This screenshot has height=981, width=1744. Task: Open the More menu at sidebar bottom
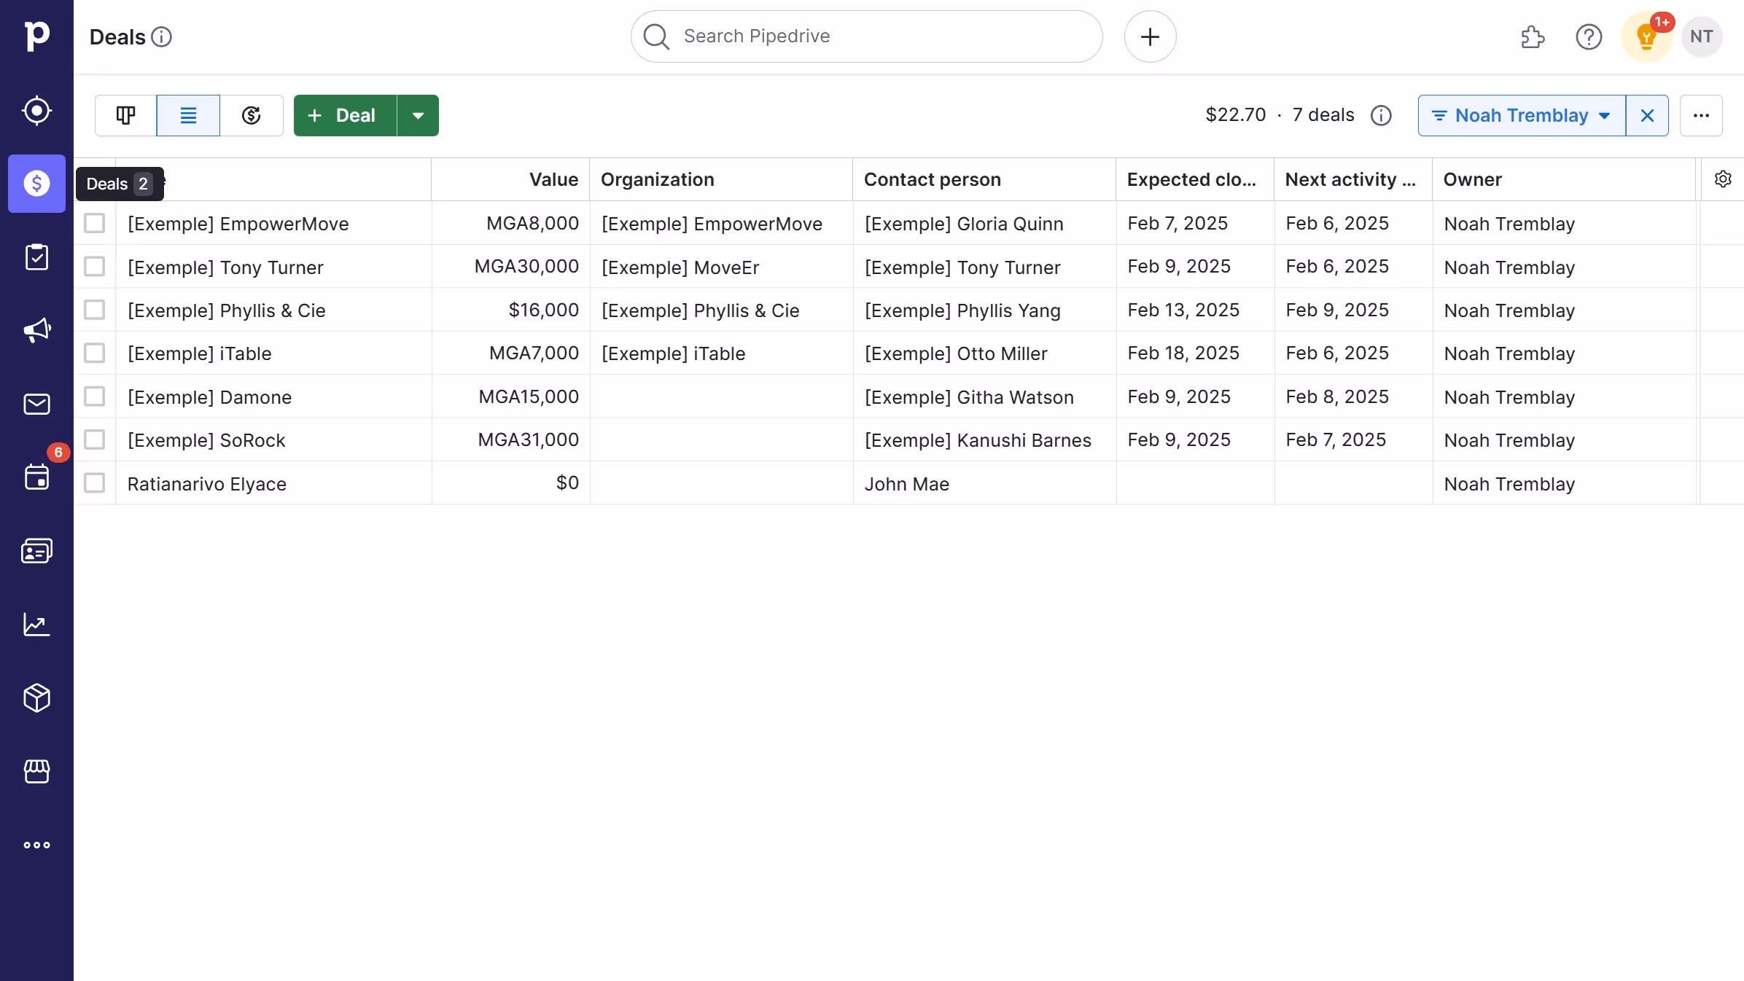36,845
